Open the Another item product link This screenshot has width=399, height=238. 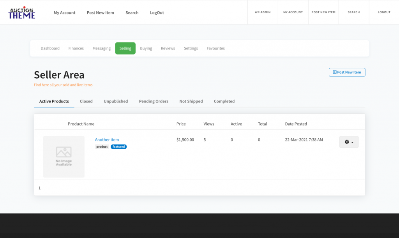click(107, 139)
